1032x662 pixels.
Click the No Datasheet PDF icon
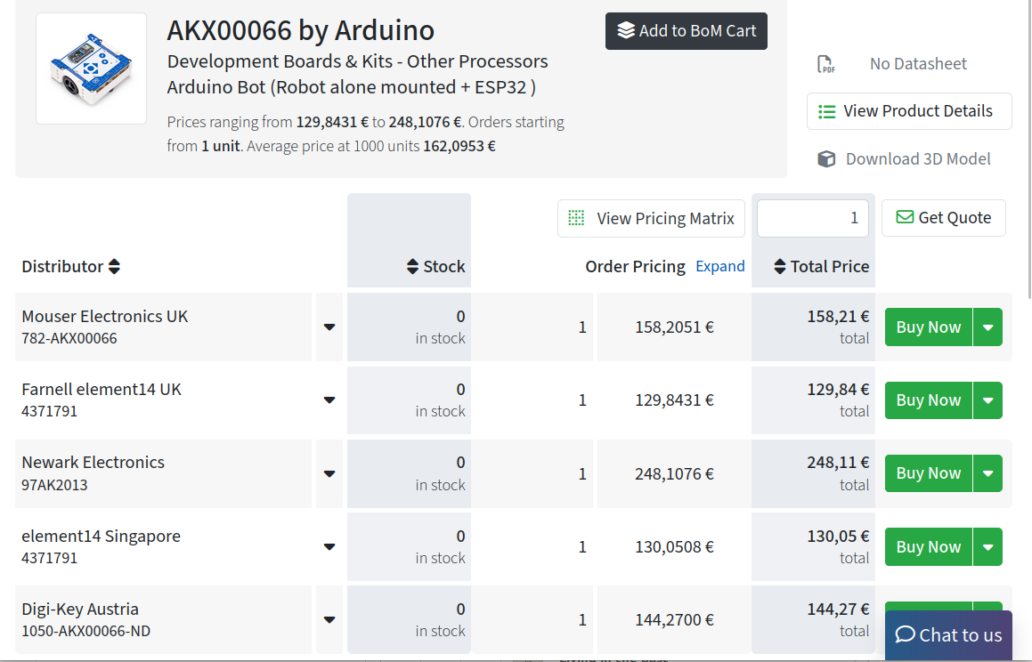[x=826, y=64]
